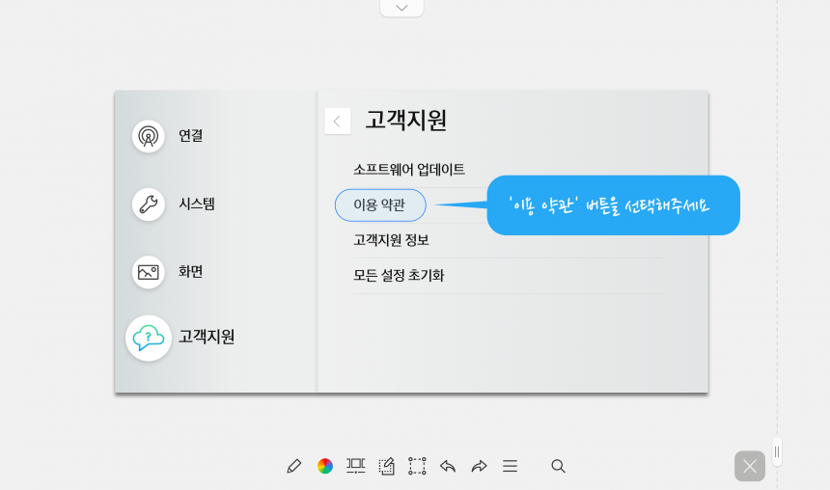Open 고객지원 정보 option
Screen dimensions: 830x490
(391, 240)
